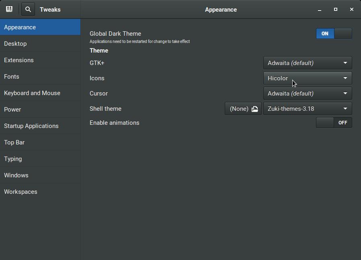Open the Cursor theme combo box
Image resolution: width=361 pixels, height=260 pixels.
pyautogui.click(x=308, y=93)
